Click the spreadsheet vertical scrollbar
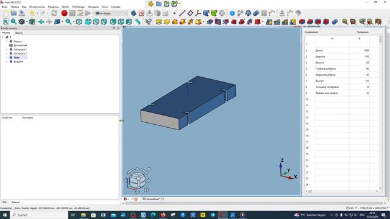Image resolution: width=390 pixels, height=219 pixels. coord(380,112)
